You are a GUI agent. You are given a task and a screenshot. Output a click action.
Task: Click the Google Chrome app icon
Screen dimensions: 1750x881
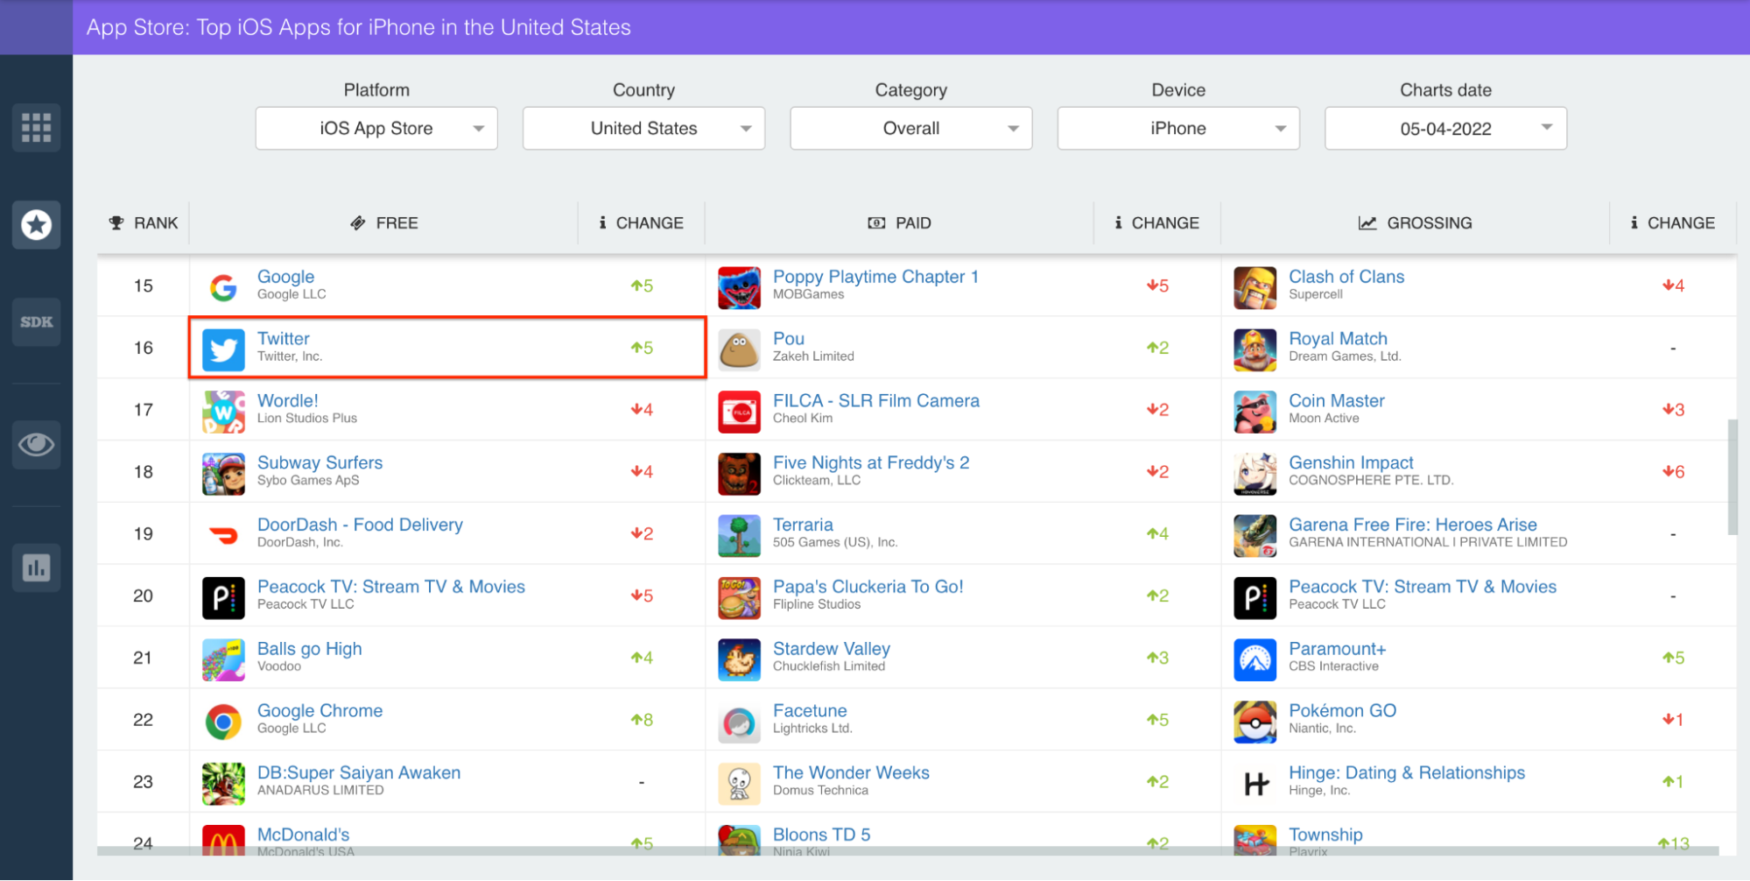[223, 721]
